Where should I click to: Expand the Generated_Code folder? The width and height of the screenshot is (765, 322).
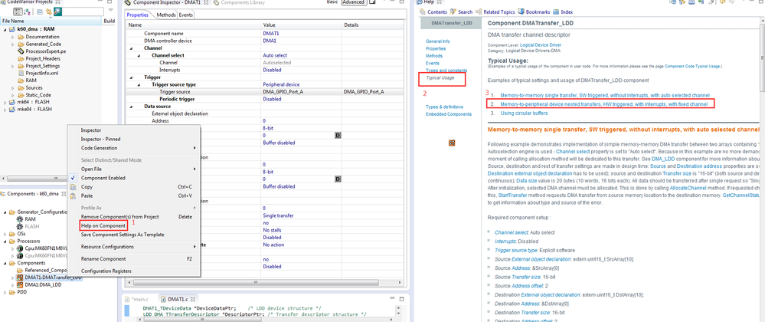click(x=13, y=44)
